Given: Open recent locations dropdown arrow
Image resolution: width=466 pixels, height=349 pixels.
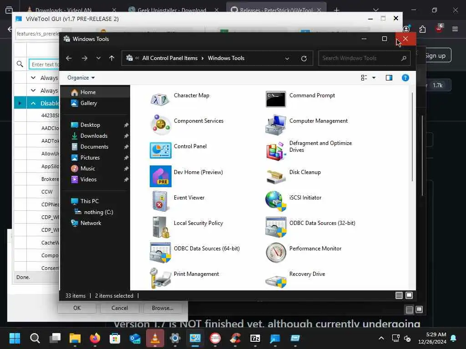Looking at the screenshot, I should click(x=98, y=58).
